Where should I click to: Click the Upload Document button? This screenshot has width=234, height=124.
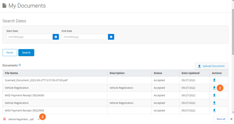click(212, 66)
